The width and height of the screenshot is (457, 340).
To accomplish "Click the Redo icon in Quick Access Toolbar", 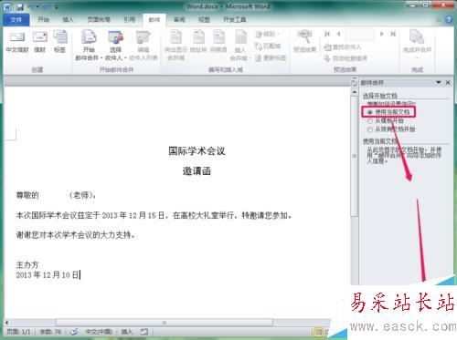I will click(x=46, y=6).
